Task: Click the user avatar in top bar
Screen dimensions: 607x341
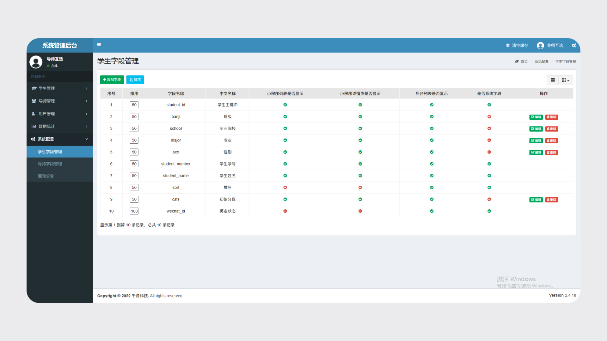Action: tap(540, 45)
